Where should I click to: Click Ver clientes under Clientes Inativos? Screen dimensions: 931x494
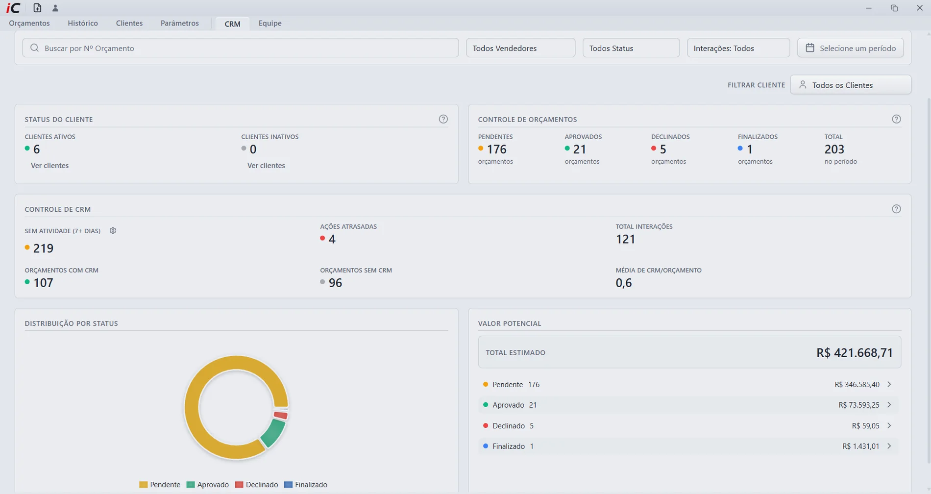click(x=266, y=166)
